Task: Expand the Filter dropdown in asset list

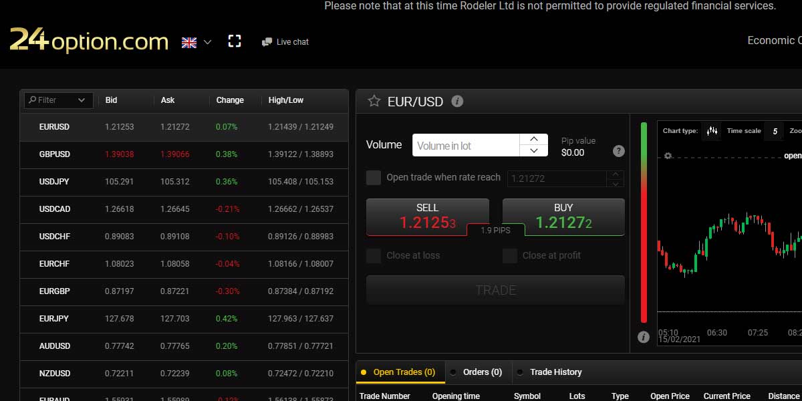Action: click(x=82, y=100)
